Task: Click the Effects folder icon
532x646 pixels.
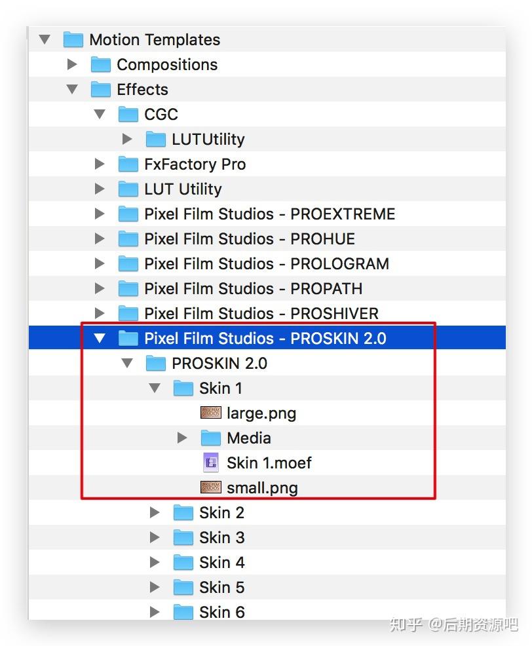Action: 100,89
